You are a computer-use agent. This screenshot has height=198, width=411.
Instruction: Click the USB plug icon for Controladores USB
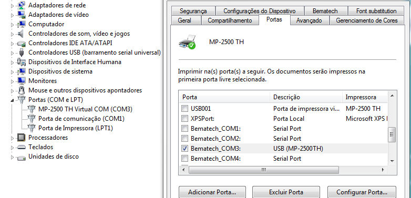(22, 53)
